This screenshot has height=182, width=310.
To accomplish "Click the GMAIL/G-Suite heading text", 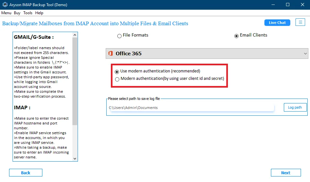I will 34,37.
